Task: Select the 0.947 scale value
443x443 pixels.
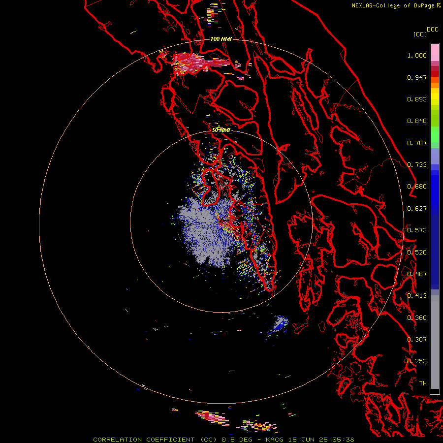Action: coord(417,77)
